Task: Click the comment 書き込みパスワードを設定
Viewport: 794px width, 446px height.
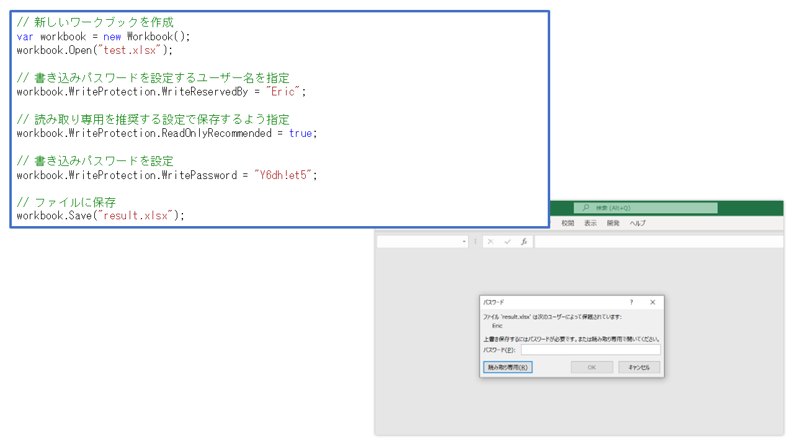Action: click(x=96, y=161)
